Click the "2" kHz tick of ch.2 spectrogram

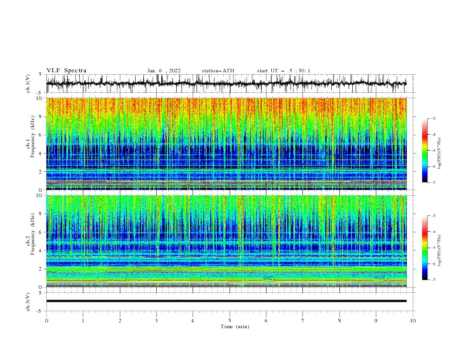41,269
